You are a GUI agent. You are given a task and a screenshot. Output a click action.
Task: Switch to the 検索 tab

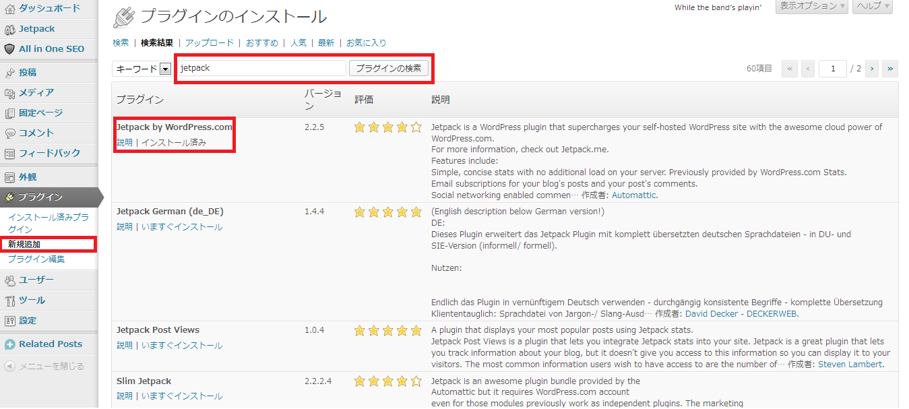pos(121,42)
